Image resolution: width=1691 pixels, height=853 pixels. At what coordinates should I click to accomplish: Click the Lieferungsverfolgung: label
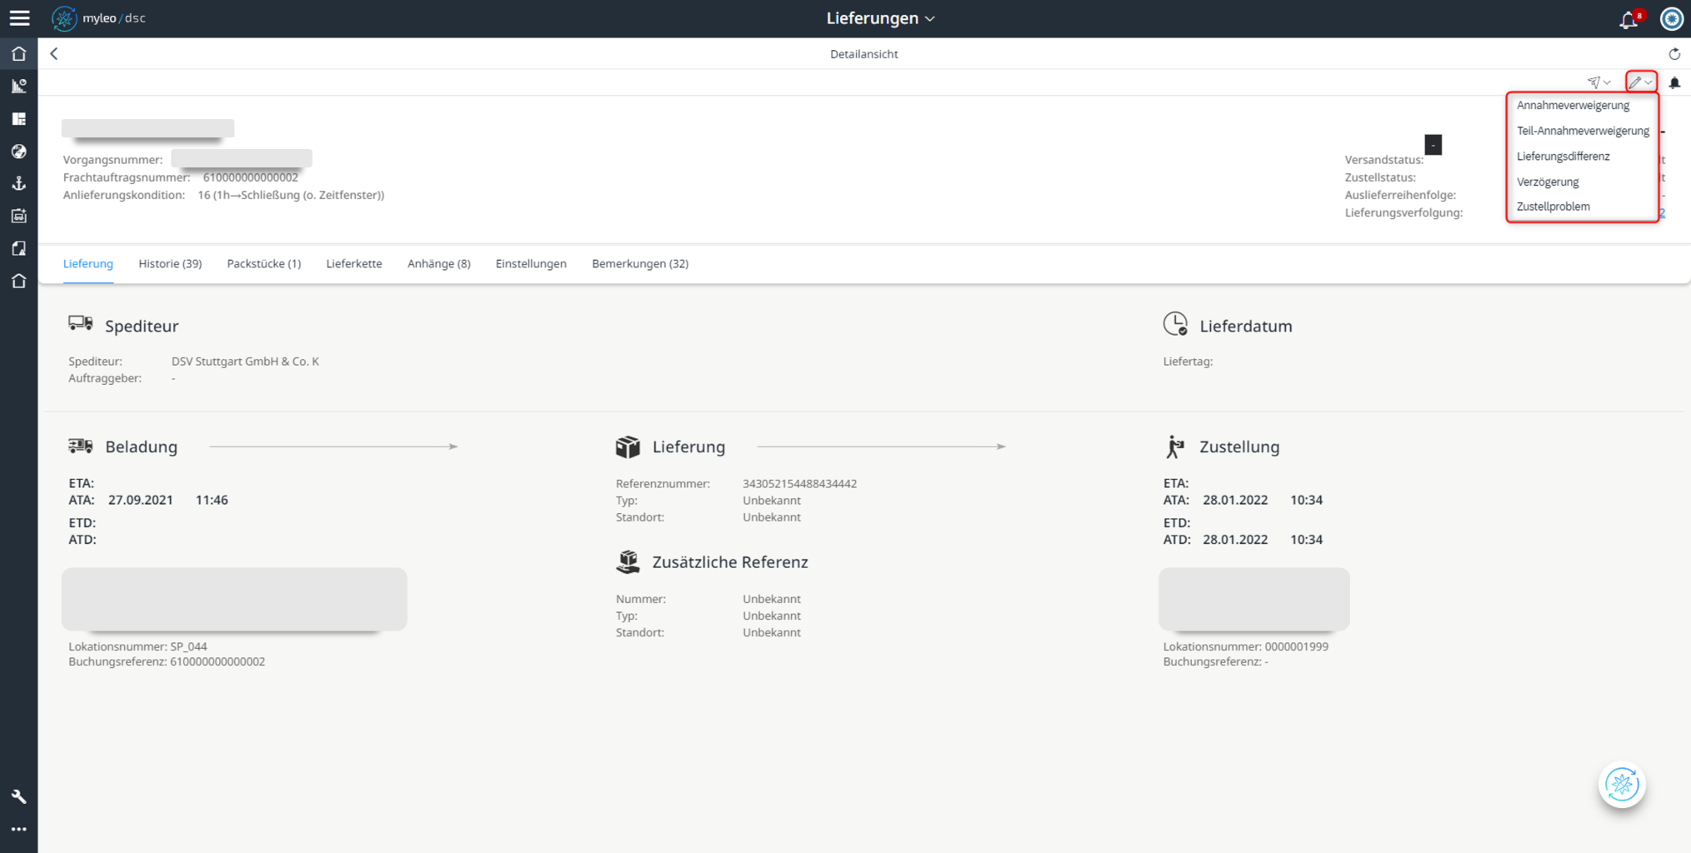1403,212
